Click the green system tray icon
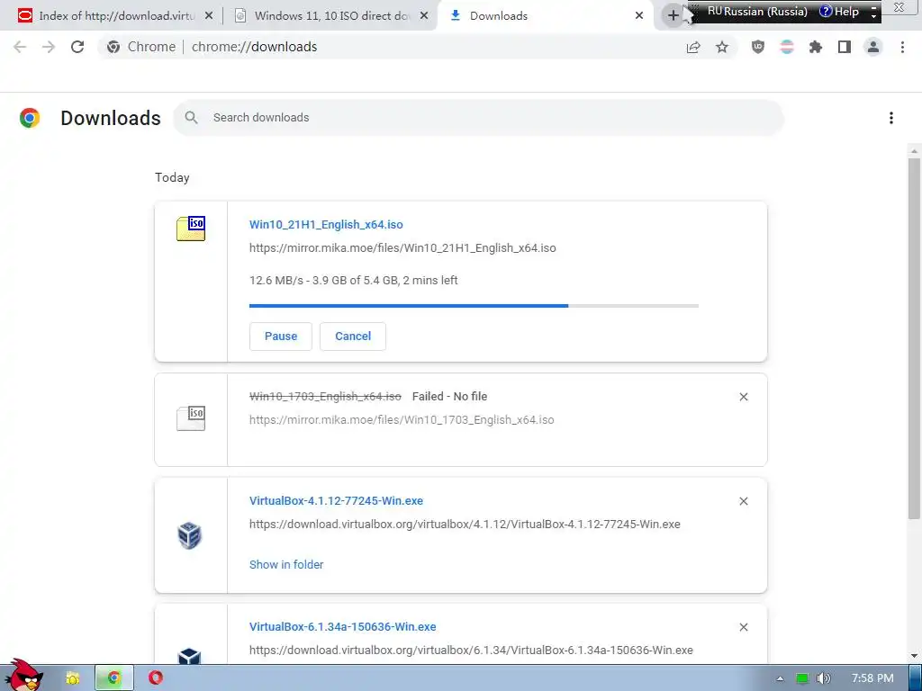 tap(802, 678)
